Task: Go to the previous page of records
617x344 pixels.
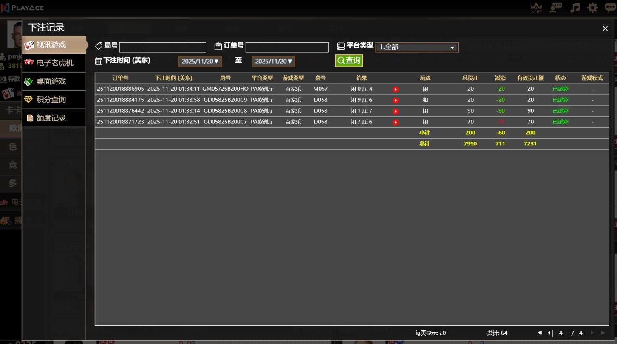Action: [549, 333]
